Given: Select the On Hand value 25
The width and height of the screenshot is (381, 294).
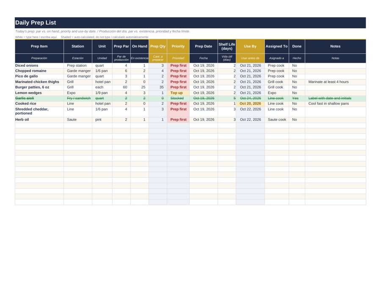Looking at the screenshot, I should (139, 87).
